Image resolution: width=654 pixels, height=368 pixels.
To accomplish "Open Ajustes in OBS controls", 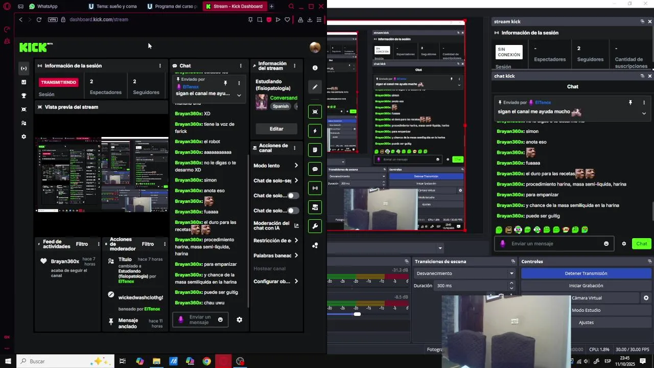I will [x=586, y=323].
